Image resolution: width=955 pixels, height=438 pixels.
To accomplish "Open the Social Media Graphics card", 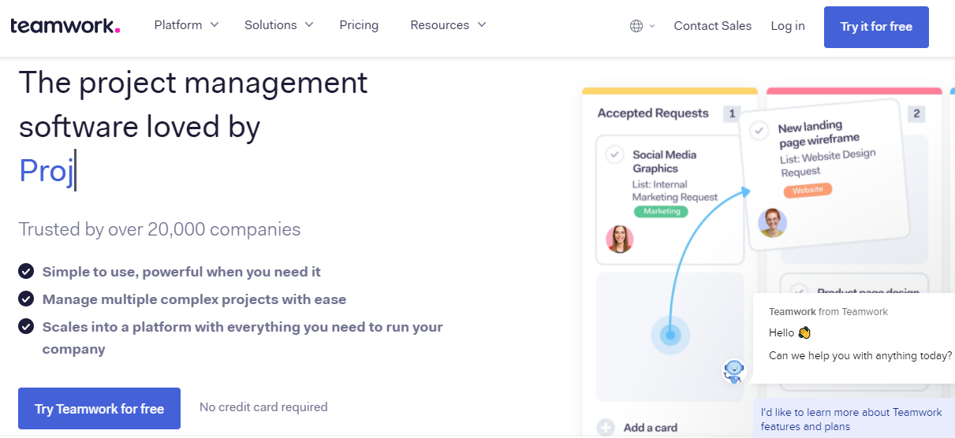I will tap(670, 199).
